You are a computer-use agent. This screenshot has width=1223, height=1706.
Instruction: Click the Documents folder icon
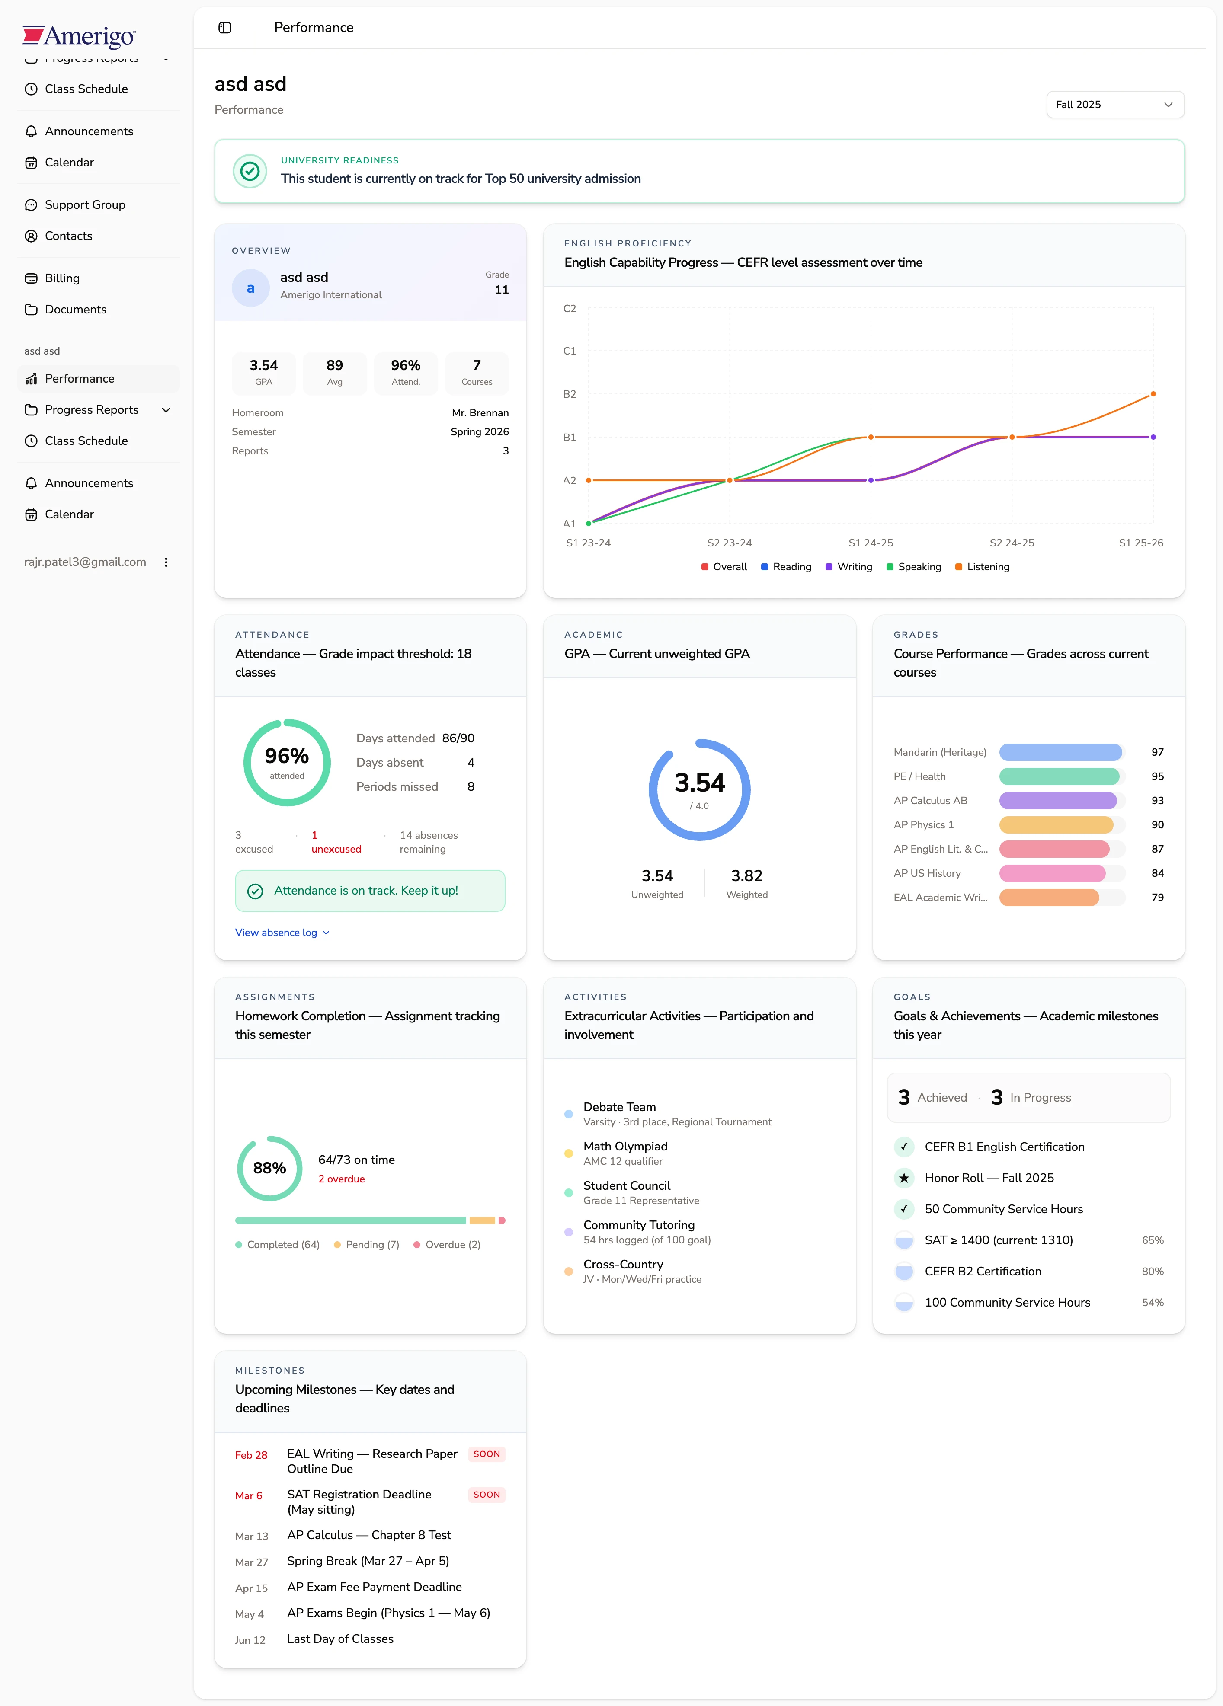pos(31,309)
